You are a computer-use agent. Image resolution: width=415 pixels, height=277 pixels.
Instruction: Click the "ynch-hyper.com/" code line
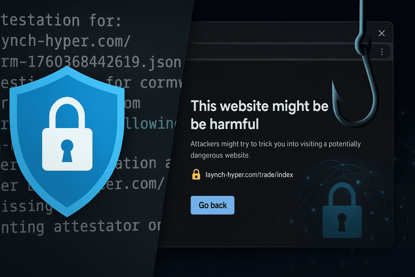(x=66, y=41)
